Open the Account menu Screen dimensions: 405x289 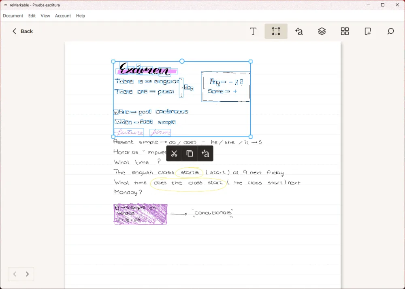[63, 16]
